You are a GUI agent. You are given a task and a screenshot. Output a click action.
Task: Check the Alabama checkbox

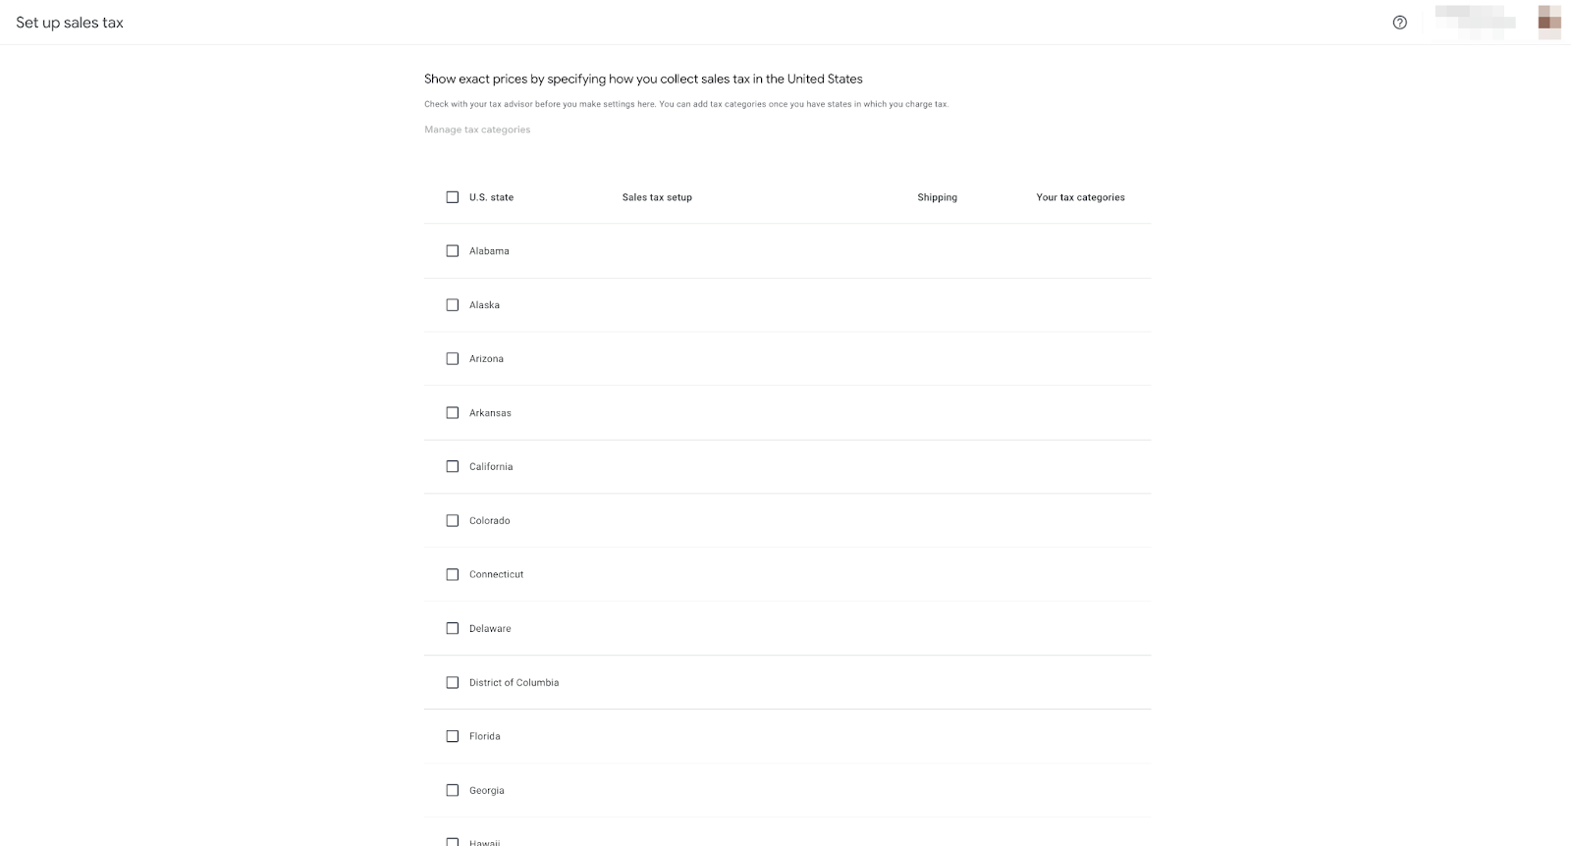pos(453,251)
